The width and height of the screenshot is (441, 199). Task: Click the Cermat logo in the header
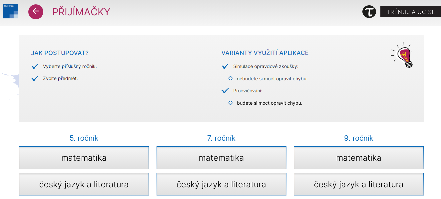10,11
